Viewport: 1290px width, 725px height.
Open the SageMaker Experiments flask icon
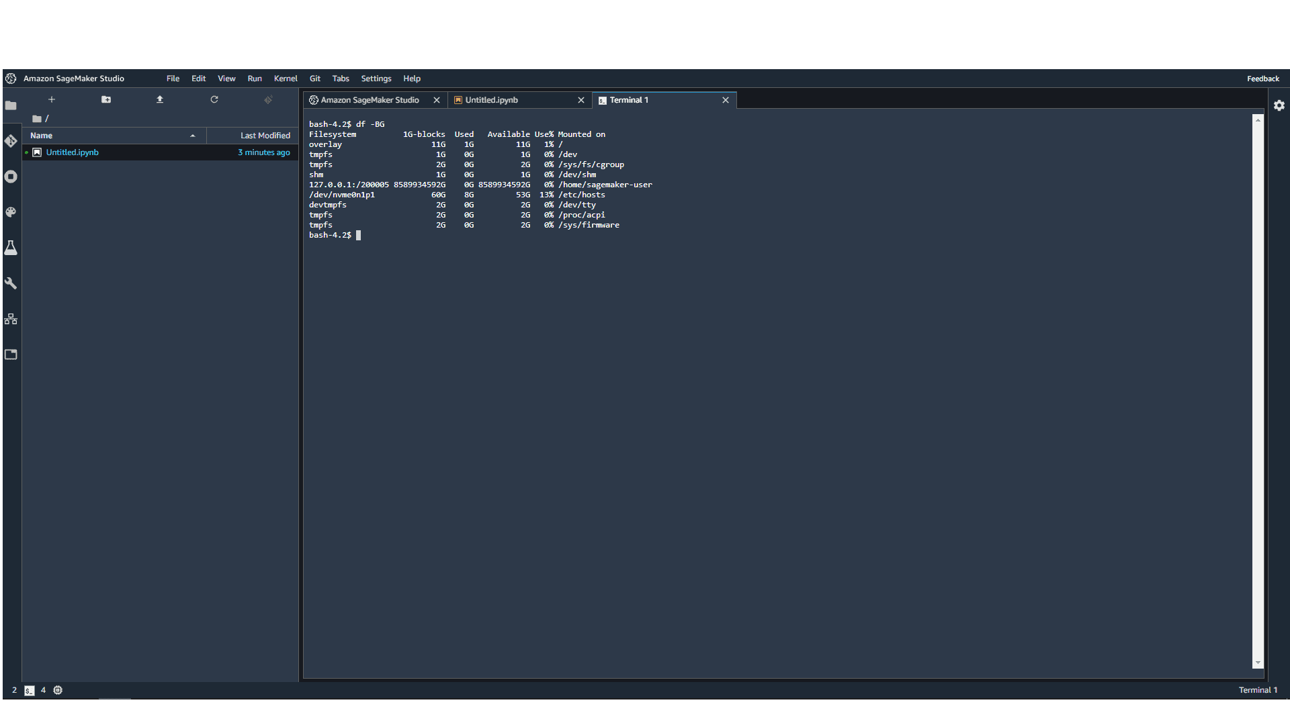[x=11, y=248]
